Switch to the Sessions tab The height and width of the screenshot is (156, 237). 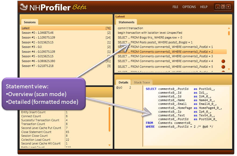(x=30, y=22)
